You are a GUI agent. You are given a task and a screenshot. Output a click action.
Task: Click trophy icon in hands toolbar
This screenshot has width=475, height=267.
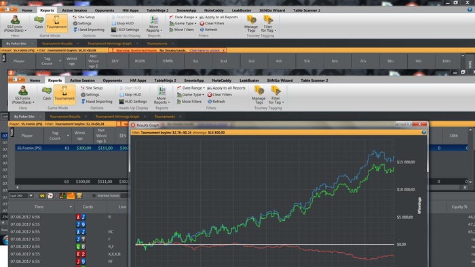coord(79,196)
